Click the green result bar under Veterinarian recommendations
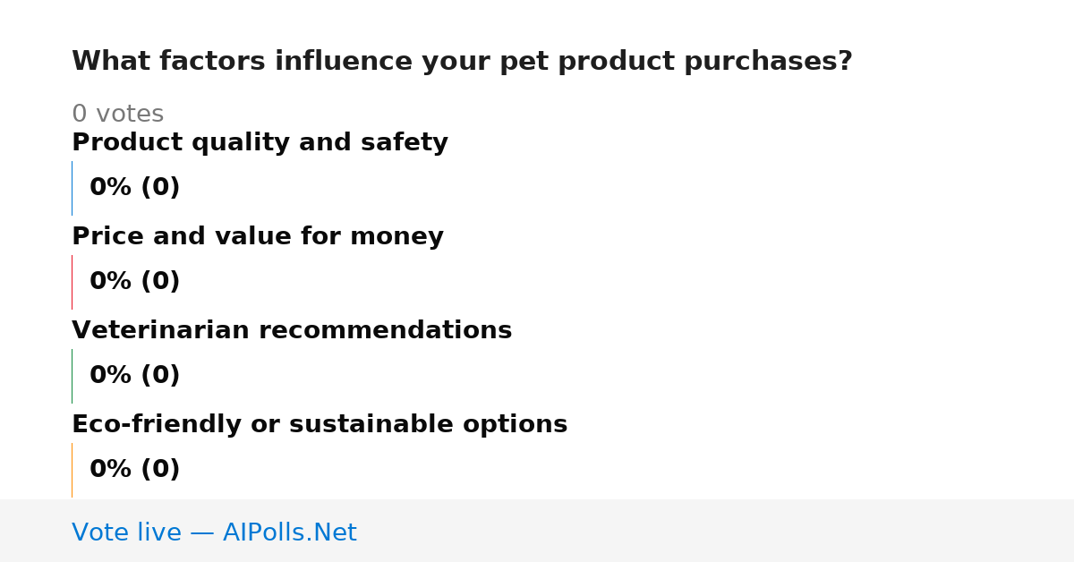 72,376
